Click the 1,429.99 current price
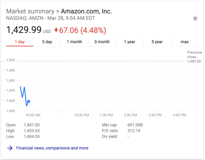 click(24, 30)
